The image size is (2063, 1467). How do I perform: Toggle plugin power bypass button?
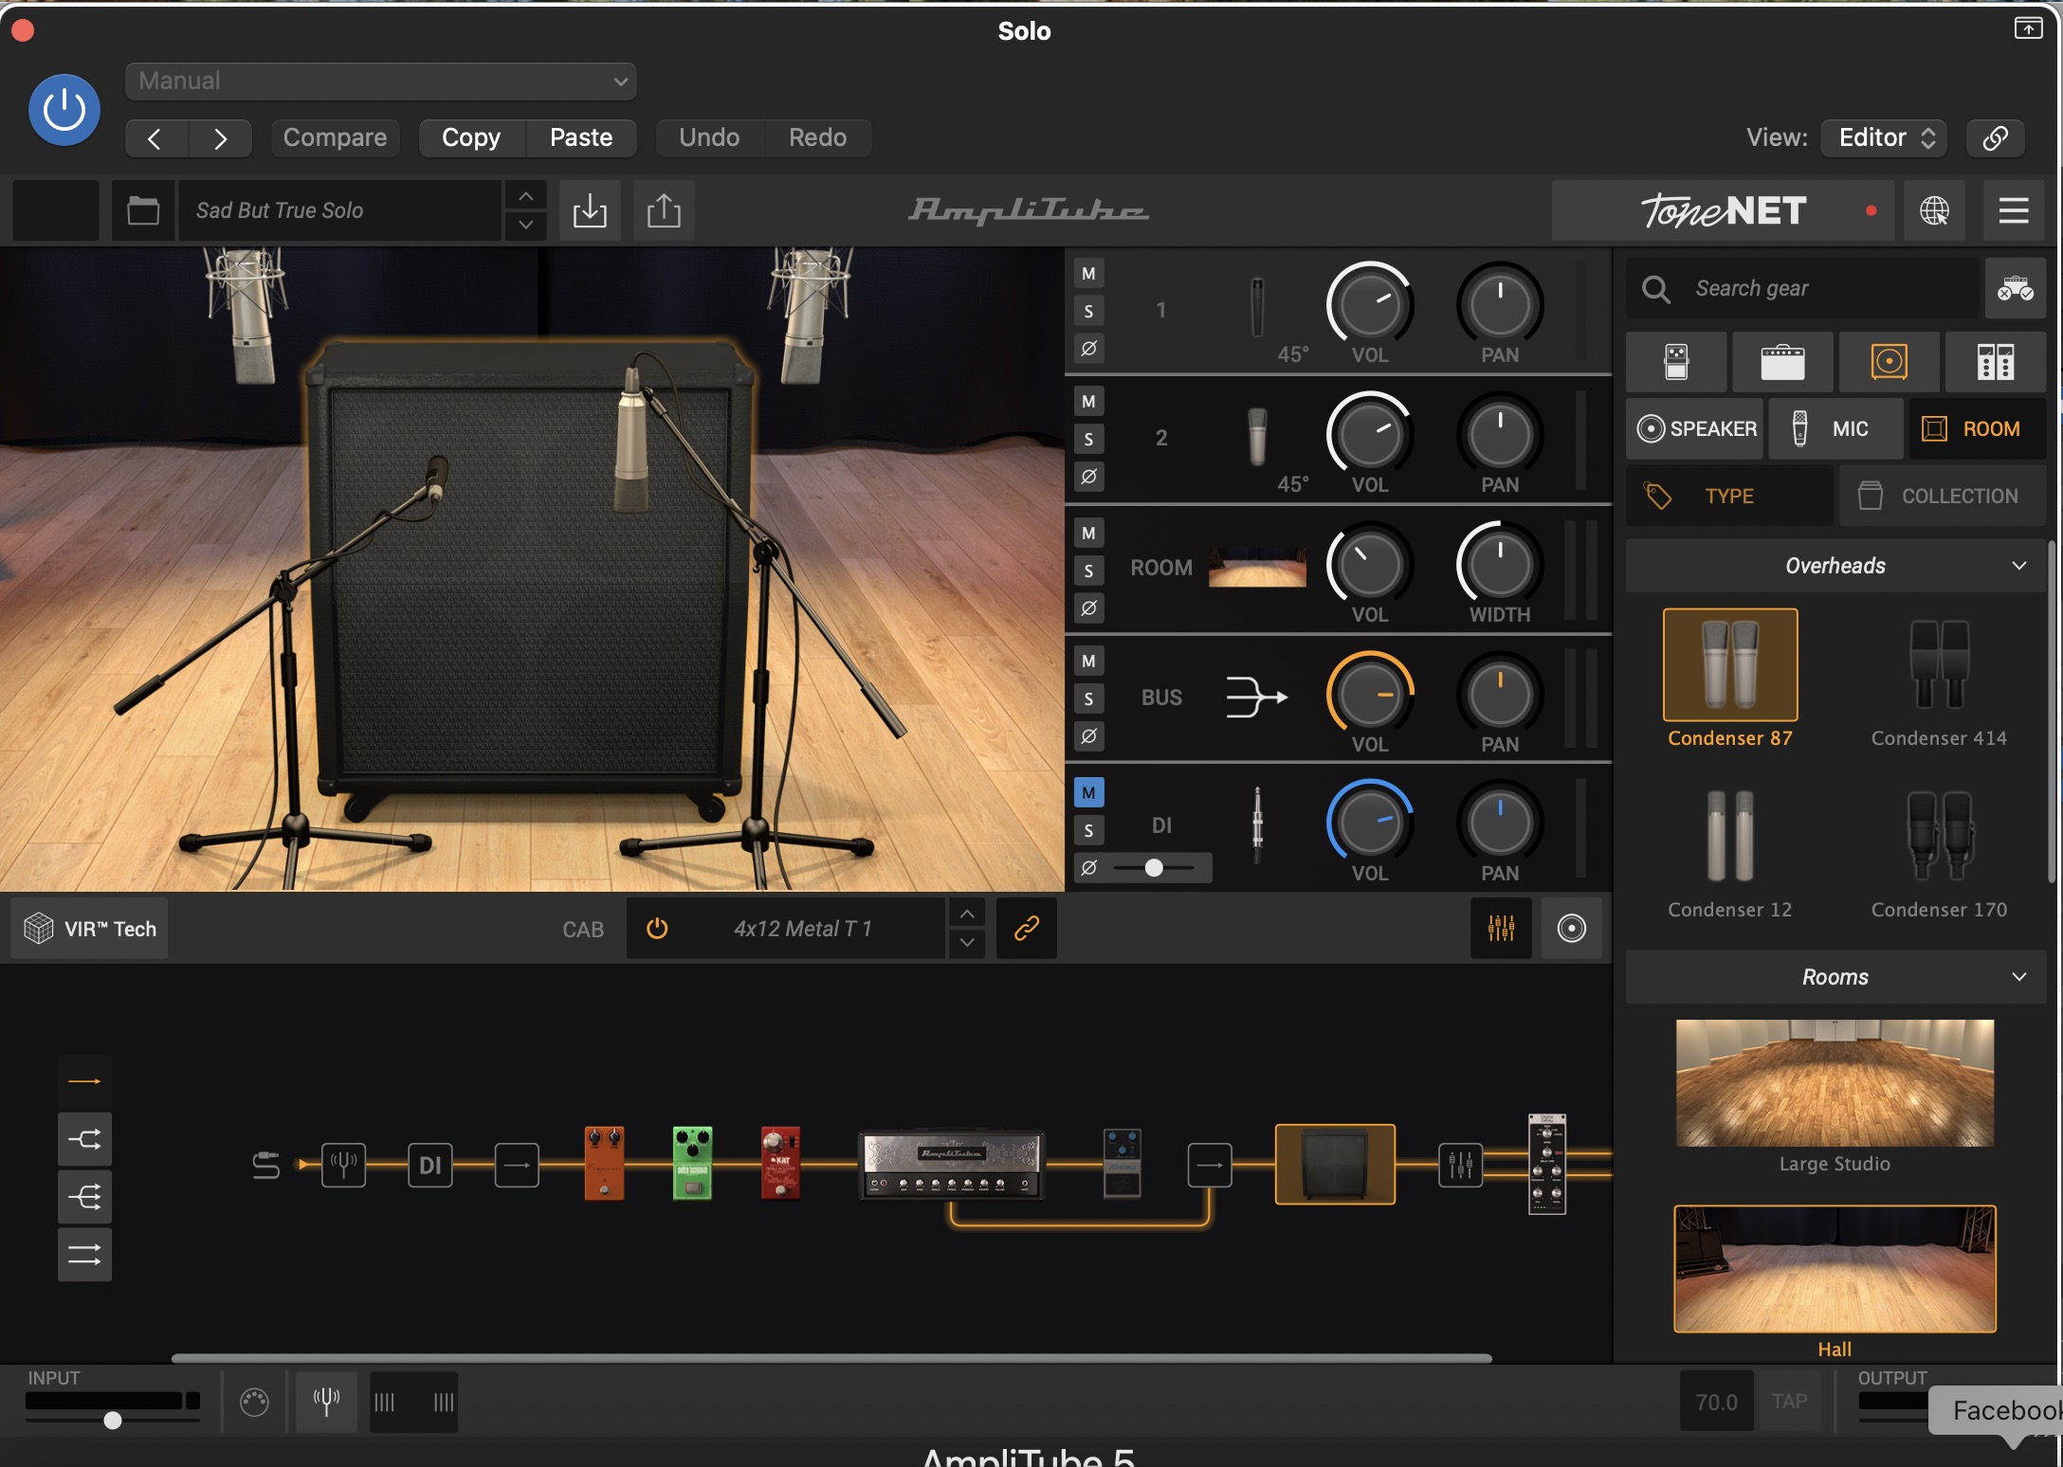point(64,110)
